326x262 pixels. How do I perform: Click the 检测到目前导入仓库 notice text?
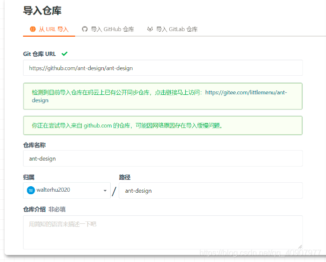point(117,92)
